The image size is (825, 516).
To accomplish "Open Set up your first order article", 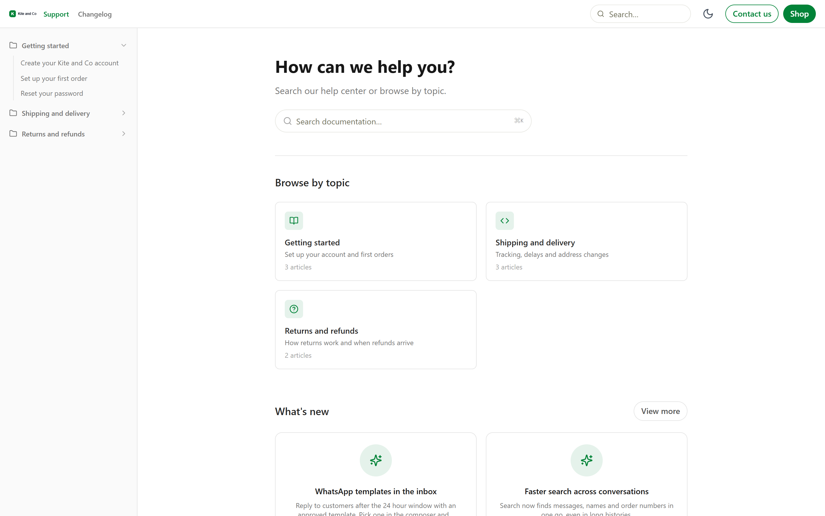I will pyautogui.click(x=54, y=79).
